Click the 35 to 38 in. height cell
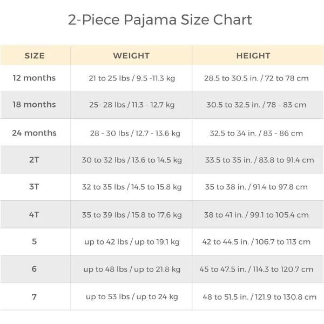The width and height of the screenshot is (324, 324). 256,187
